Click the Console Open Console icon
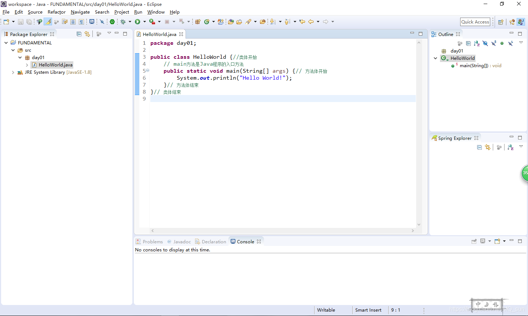528x316 pixels. coord(497,241)
